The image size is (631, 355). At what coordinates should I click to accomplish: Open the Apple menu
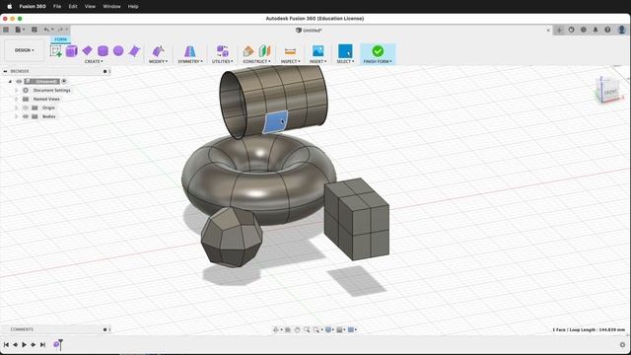coord(10,7)
